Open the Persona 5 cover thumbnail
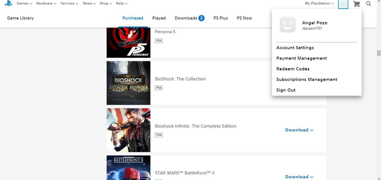Image resolution: width=383 pixels, height=180 pixels. point(128,43)
